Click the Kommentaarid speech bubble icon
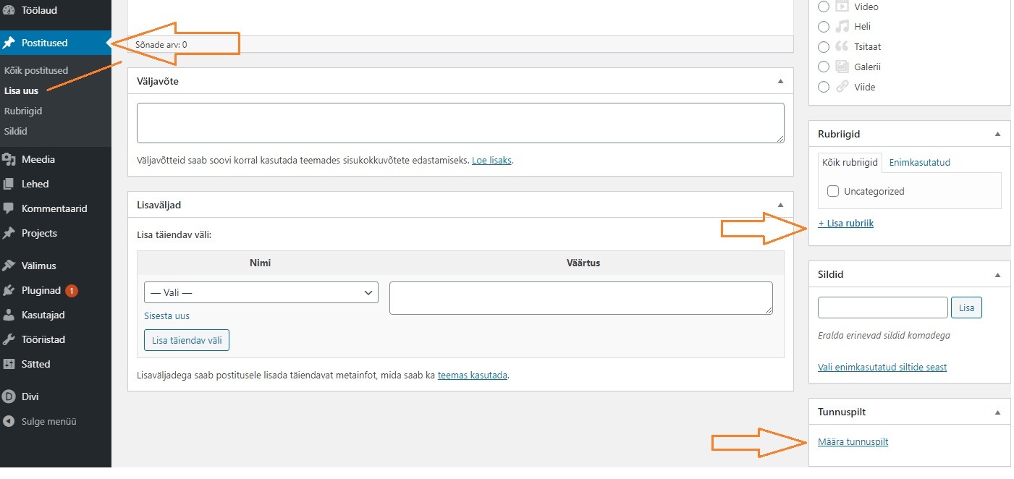The width and height of the screenshot is (1014, 479). pos(9,208)
